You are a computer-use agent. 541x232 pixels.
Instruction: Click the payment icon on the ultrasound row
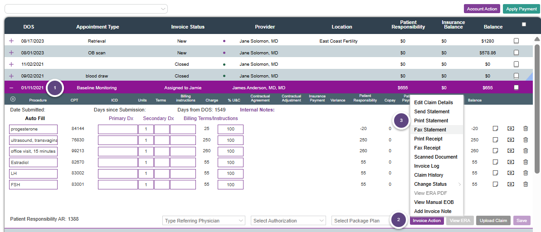(511, 140)
